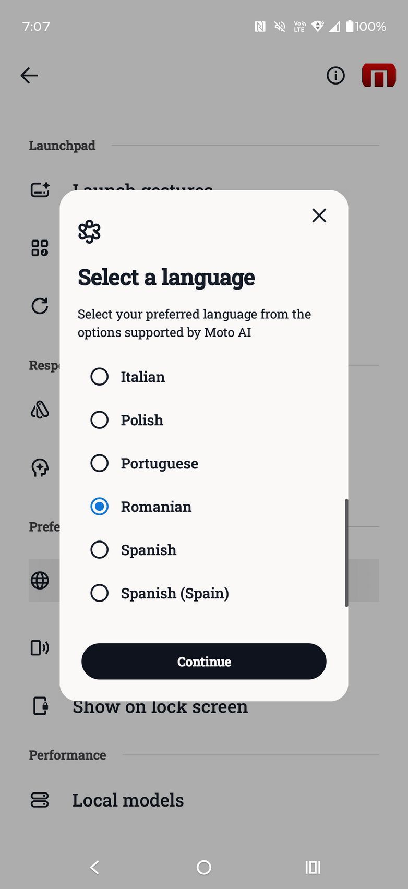Click the Launch gestures icon
This screenshot has height=889, width=408.
pos(40,189)
